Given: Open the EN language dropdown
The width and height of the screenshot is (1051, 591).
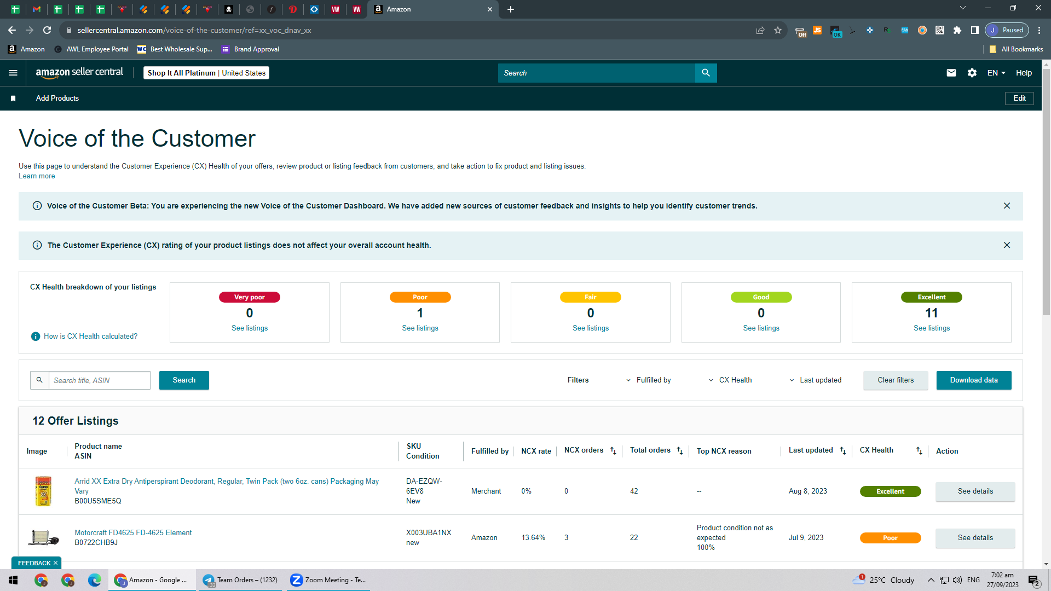Looking at the screenshot, I should [x=996, y=73].
